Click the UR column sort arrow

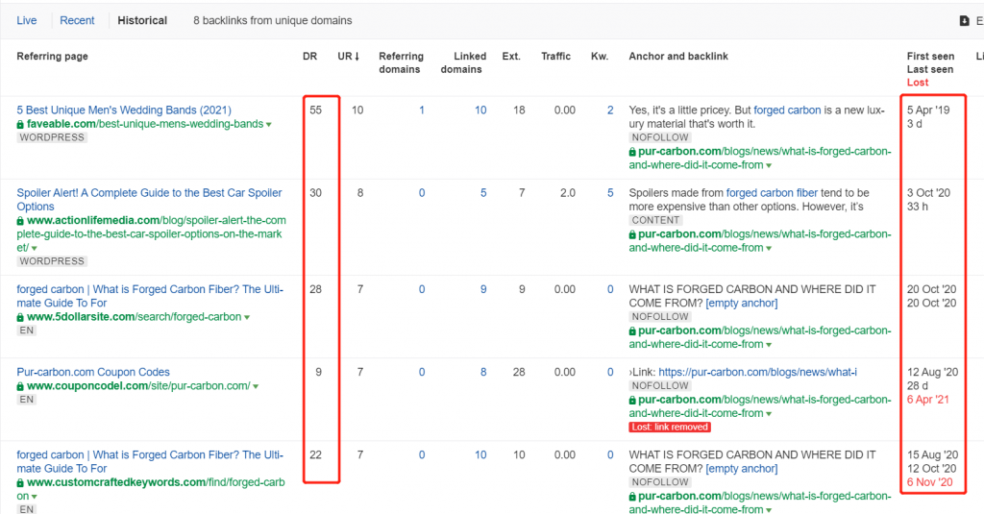[x=358, y=57]
